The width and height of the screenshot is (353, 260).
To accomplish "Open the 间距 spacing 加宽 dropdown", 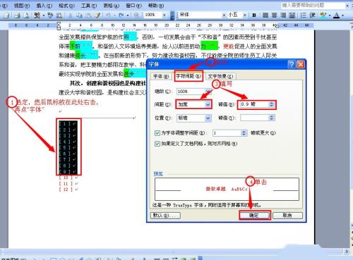I will [x=208, y=104].
